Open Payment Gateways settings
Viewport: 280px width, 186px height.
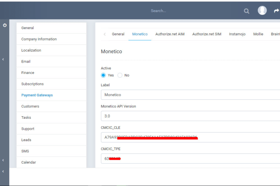click(51, 95)
